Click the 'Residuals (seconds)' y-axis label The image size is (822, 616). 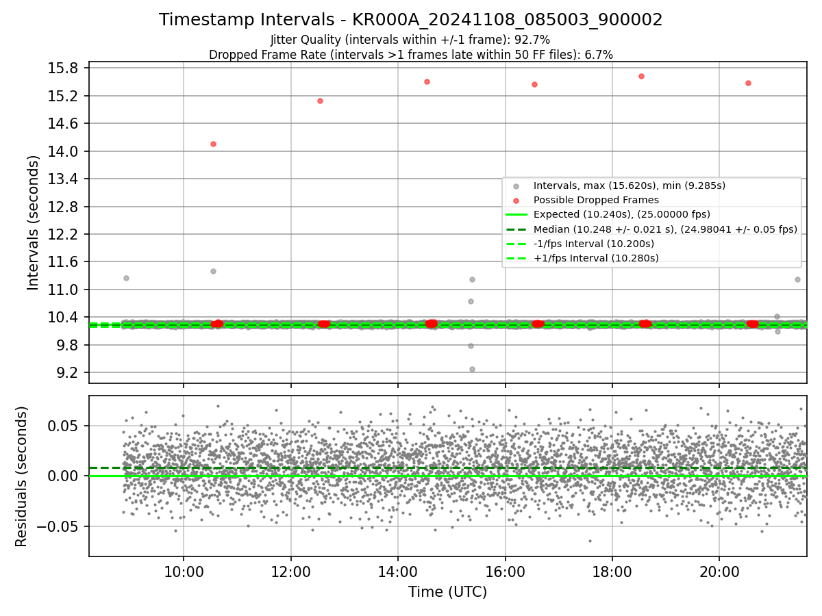[x=22, y=476]
